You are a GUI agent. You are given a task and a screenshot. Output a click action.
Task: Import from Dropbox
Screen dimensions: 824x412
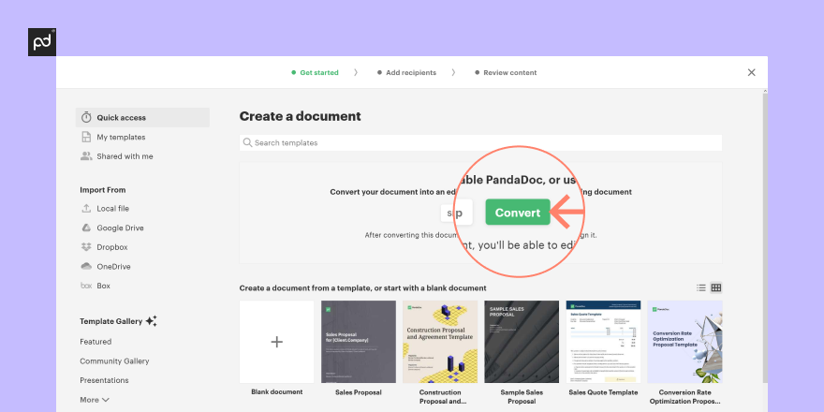pyautogui.click(x=112, y=247)
